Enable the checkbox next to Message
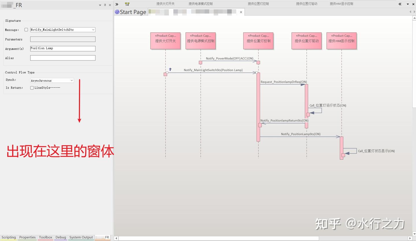 (x=26, y=30)
